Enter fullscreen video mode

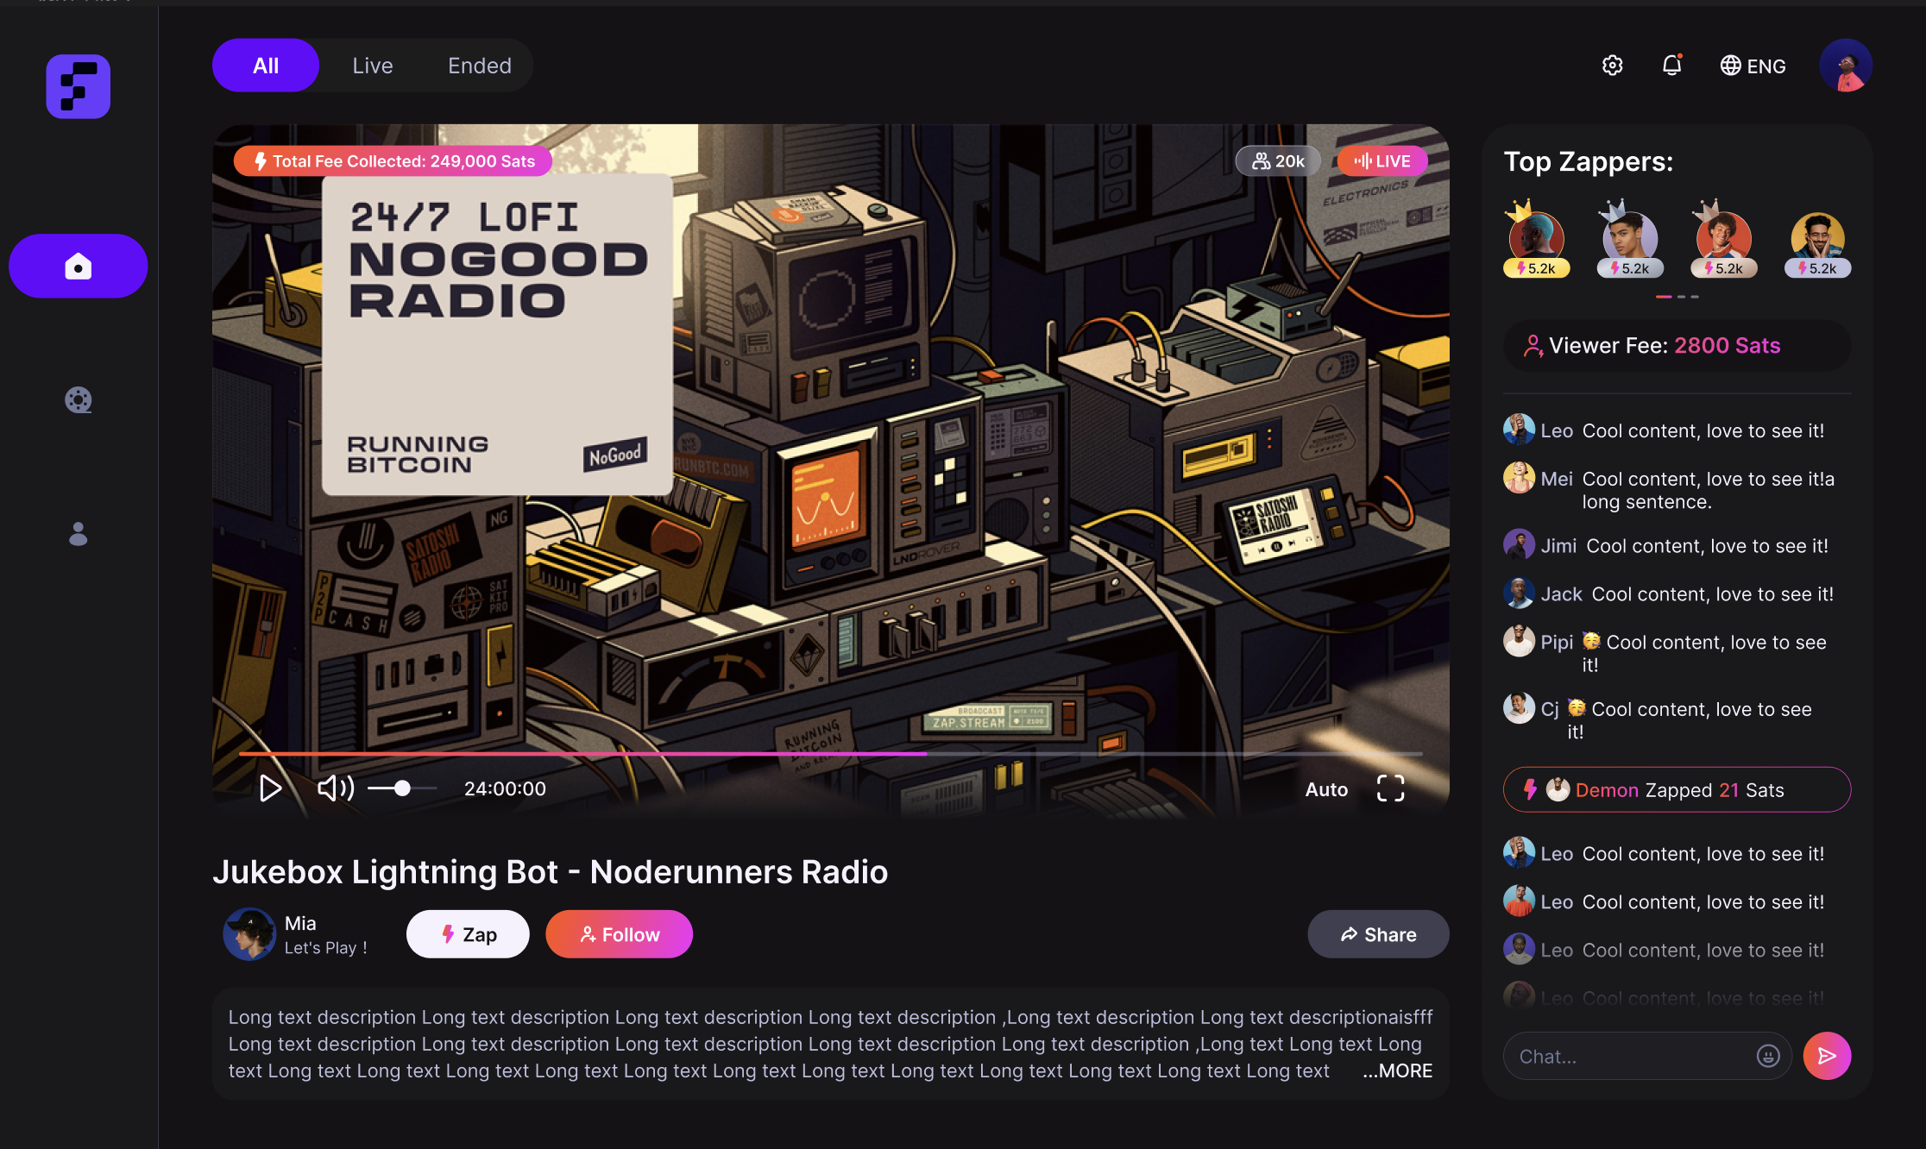[1390, 788]
